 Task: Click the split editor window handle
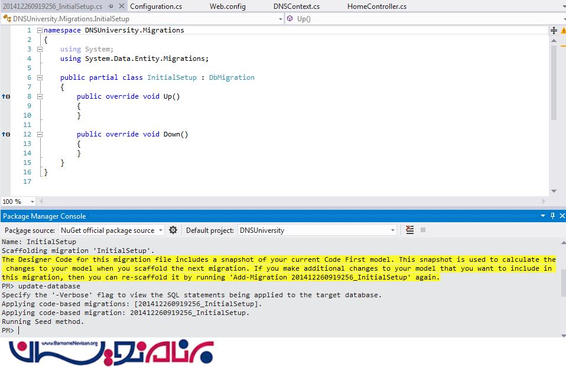pyautogui.click(x=554, y=30)
